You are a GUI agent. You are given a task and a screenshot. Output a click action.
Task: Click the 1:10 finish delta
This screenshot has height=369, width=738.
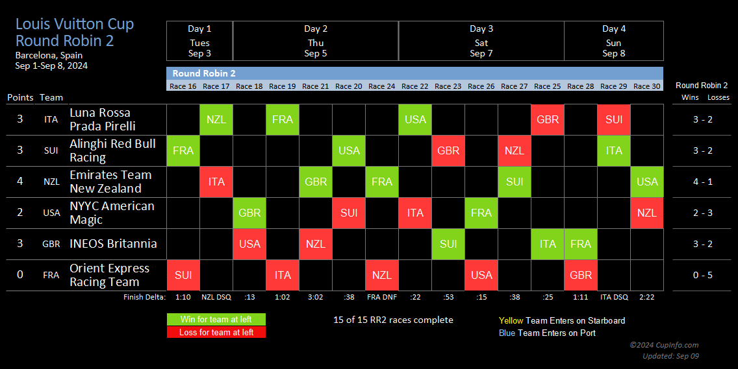(x=183, y=297)
